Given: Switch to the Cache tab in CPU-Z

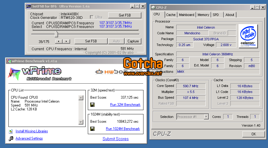Looking at the screenshot, I should pyautogui.click(x=171, y=15).
